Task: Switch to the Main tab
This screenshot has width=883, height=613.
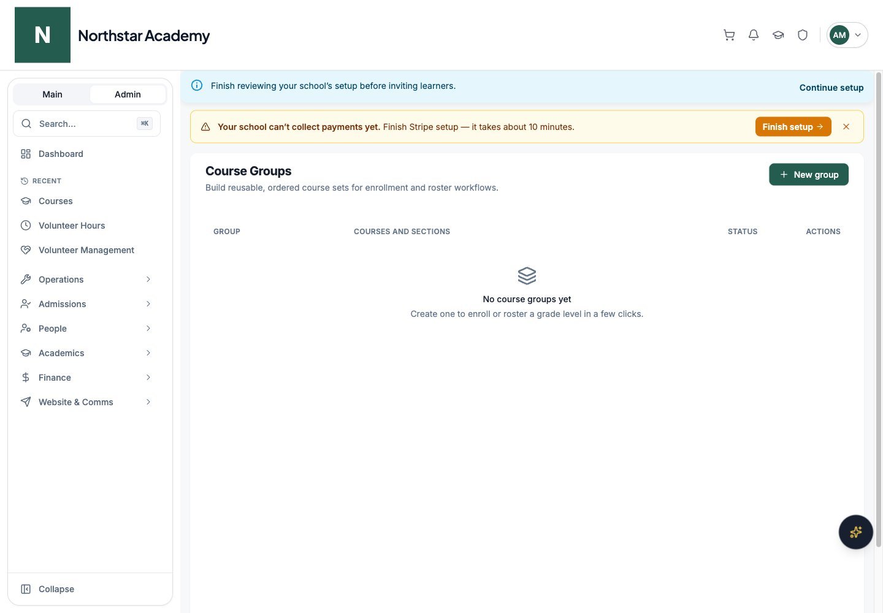Action: pyautogui.click(x=52, y=94)
